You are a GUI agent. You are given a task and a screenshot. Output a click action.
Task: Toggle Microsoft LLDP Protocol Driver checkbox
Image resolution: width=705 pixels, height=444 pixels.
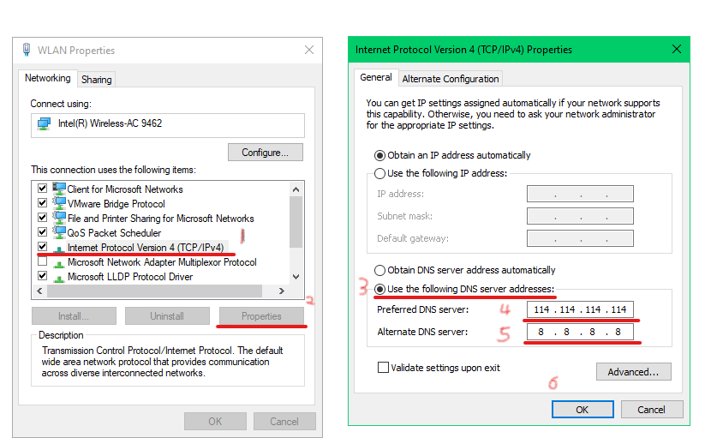43,276
